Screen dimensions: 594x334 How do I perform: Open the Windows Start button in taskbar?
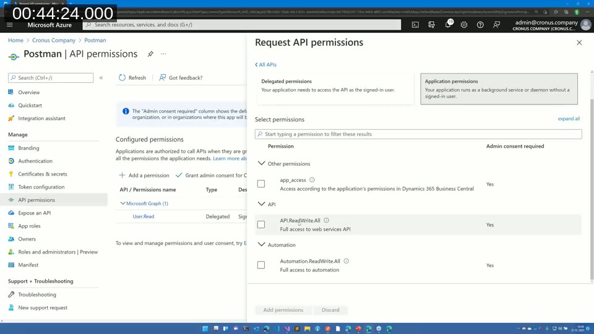point(205,328)
